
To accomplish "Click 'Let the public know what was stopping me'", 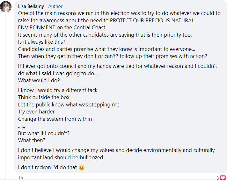I will click(x=69, y=105).
